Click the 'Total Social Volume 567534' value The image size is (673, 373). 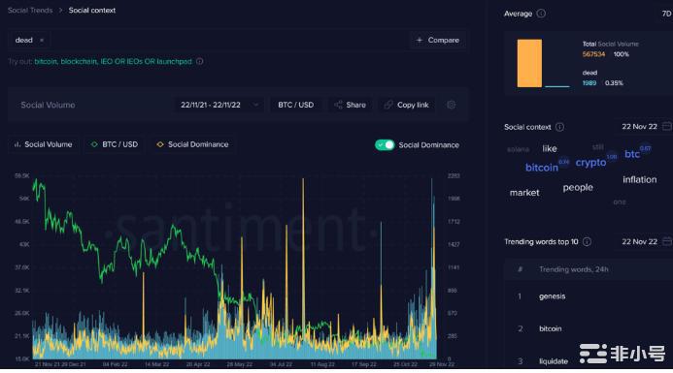click(x=593, y=54)
